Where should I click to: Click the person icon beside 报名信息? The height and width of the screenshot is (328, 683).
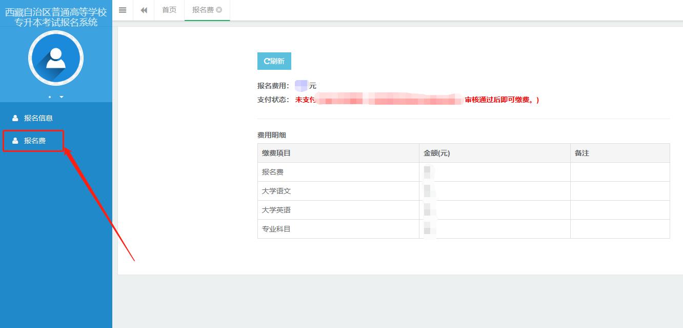tap(15, 118)
